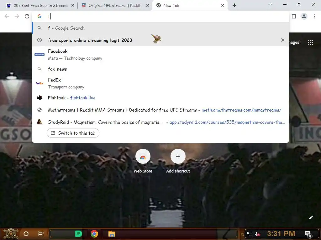321x240 pixels.
Task: Open the StudyRaid Magnetism suggestion
Action: pyautogui.click(x=160, y=122)
